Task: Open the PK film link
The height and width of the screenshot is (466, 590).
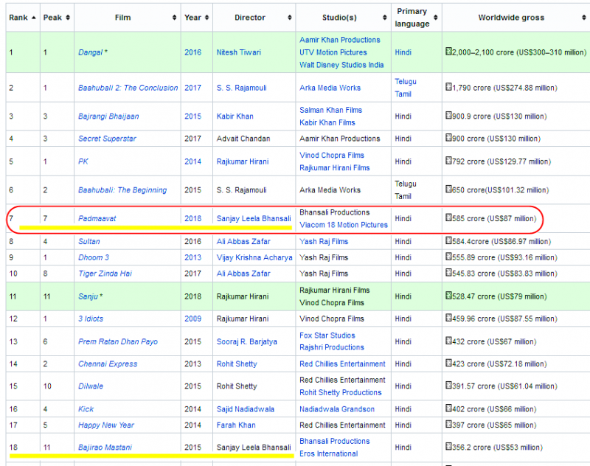Action: tap(83, 161)
